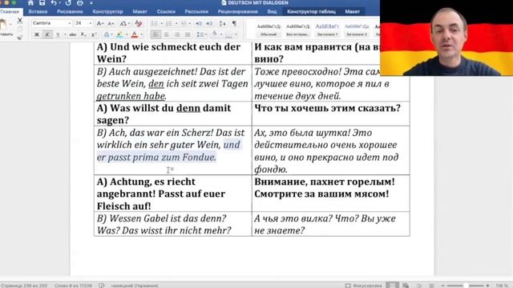The height and width of the screenshot is (288, 513).
Task: Click the spell check icon in status bar
Action: [102, 286]
